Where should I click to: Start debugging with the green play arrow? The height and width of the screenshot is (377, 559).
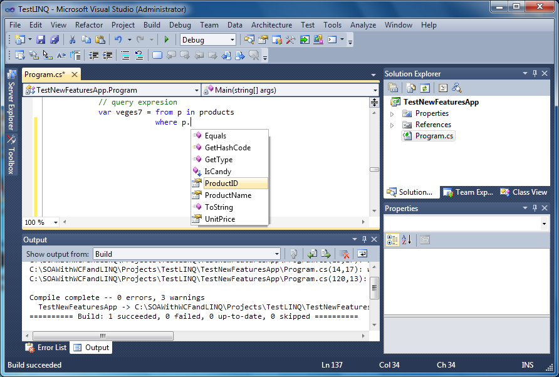pos(167,39)
